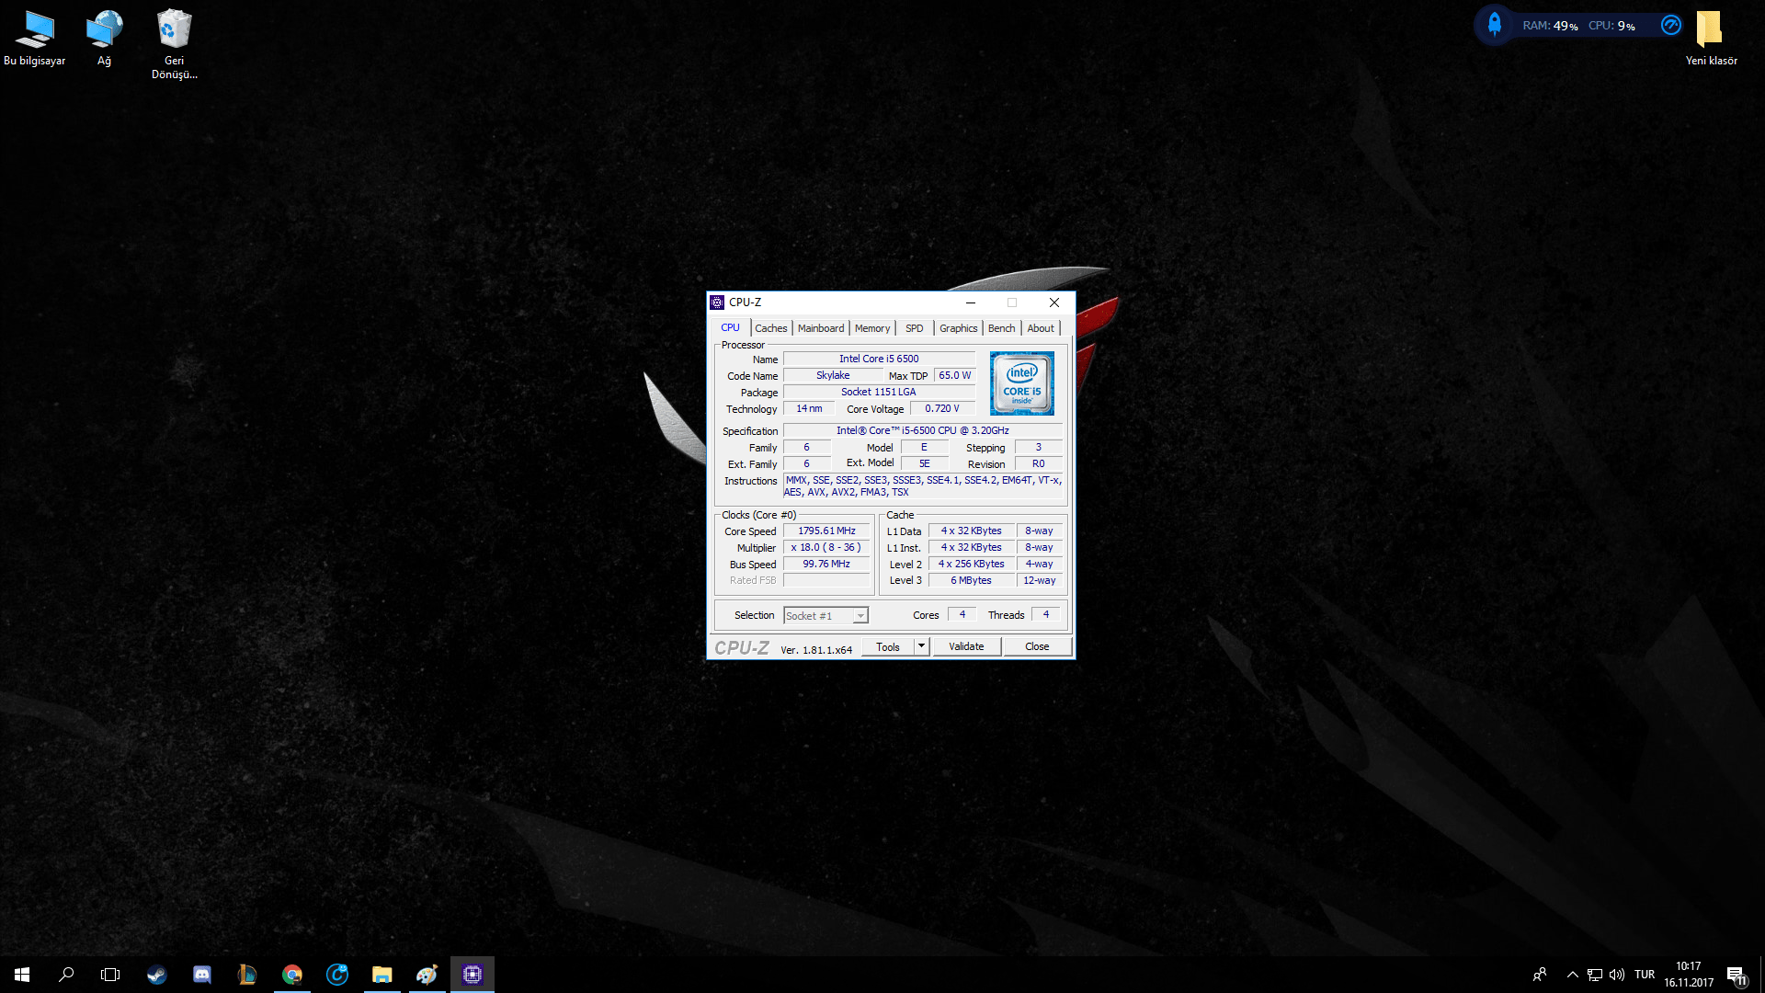Click the Validate button
The width and height of the screenshot is (1765, 993).
(x=966, y=646)
